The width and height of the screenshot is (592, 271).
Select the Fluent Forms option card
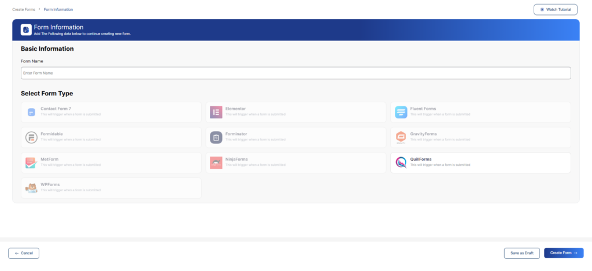click(480, 112)
